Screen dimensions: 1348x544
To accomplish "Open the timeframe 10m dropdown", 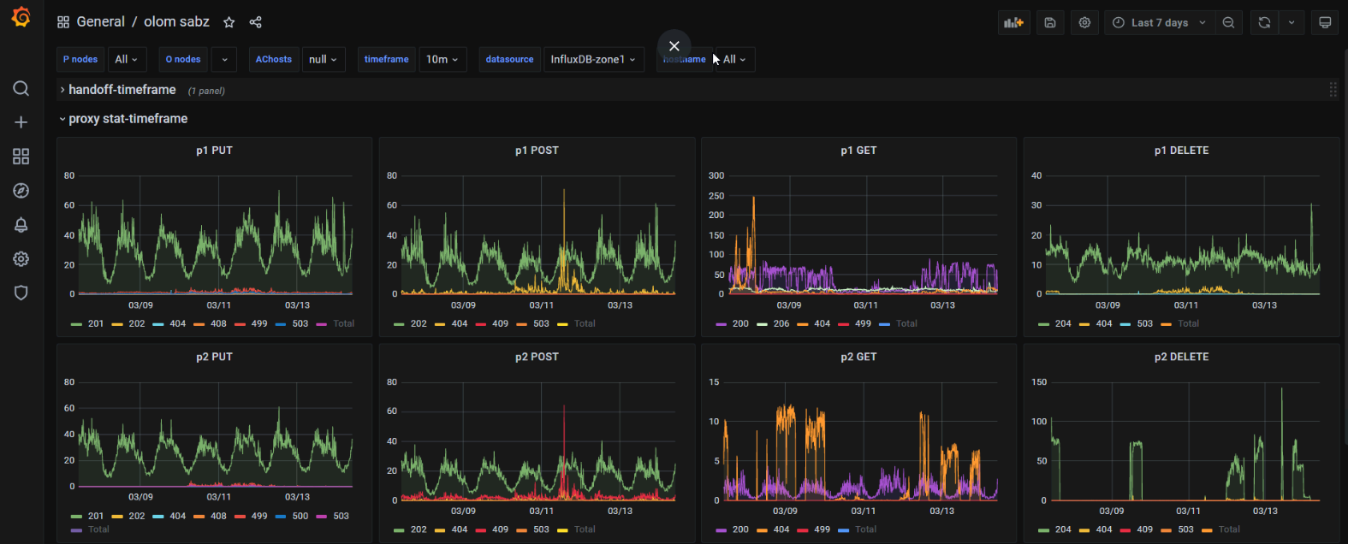I will pyautogui.click(x=442, y=60).
